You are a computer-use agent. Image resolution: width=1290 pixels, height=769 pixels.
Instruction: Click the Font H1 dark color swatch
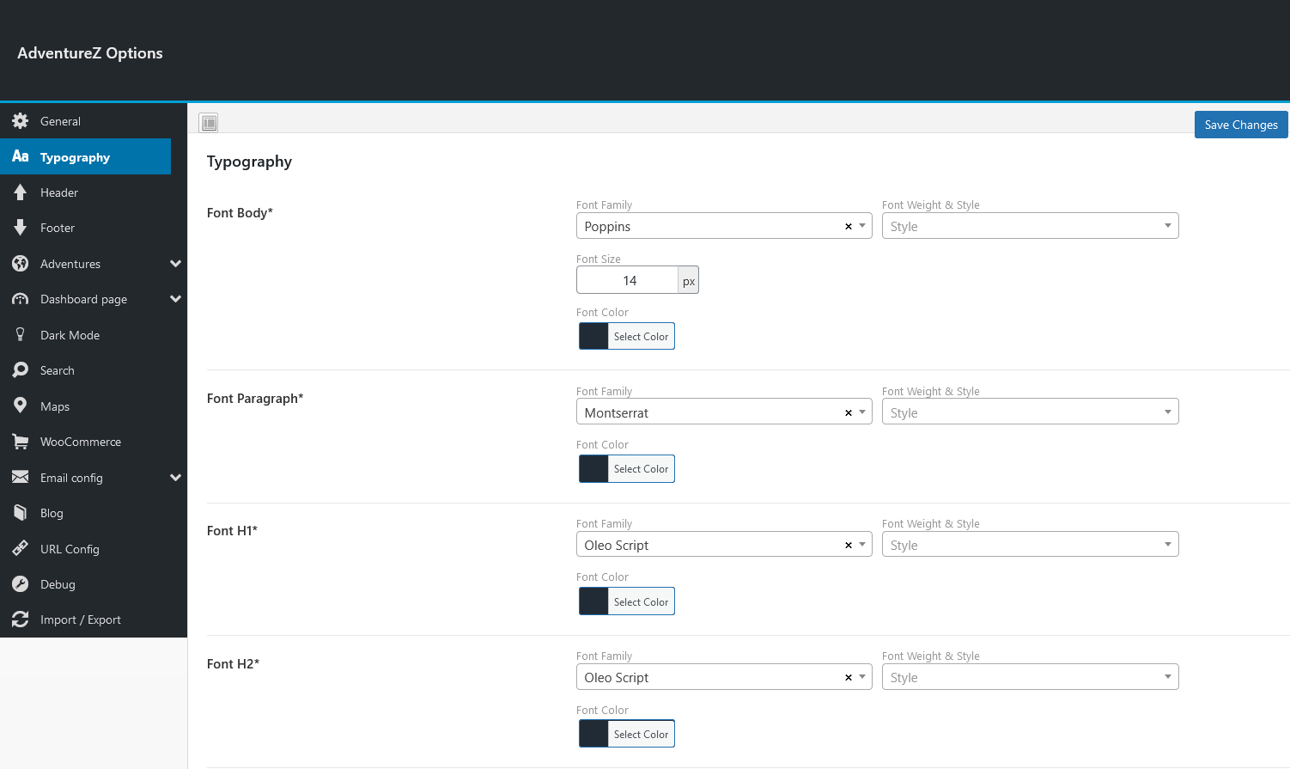click(593, 601)
